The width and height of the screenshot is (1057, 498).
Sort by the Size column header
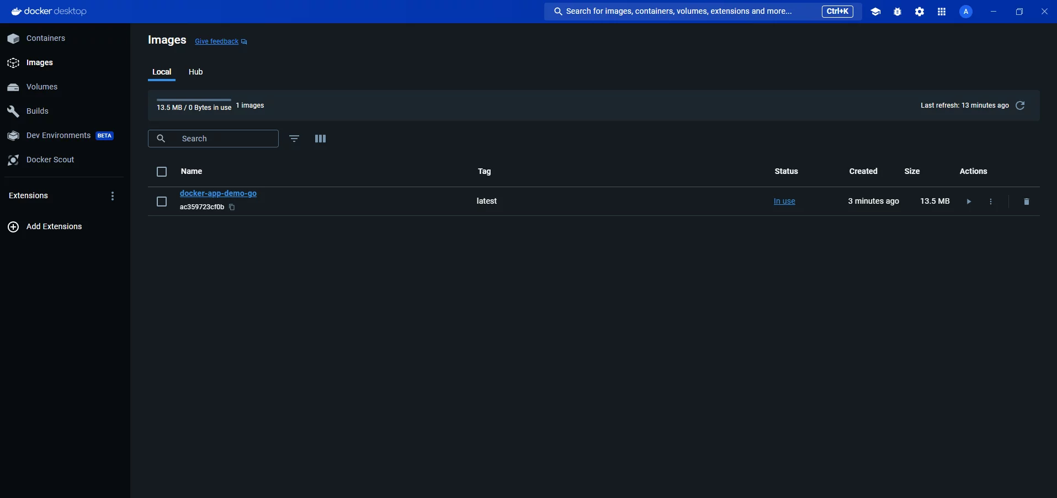click(912, 171)
